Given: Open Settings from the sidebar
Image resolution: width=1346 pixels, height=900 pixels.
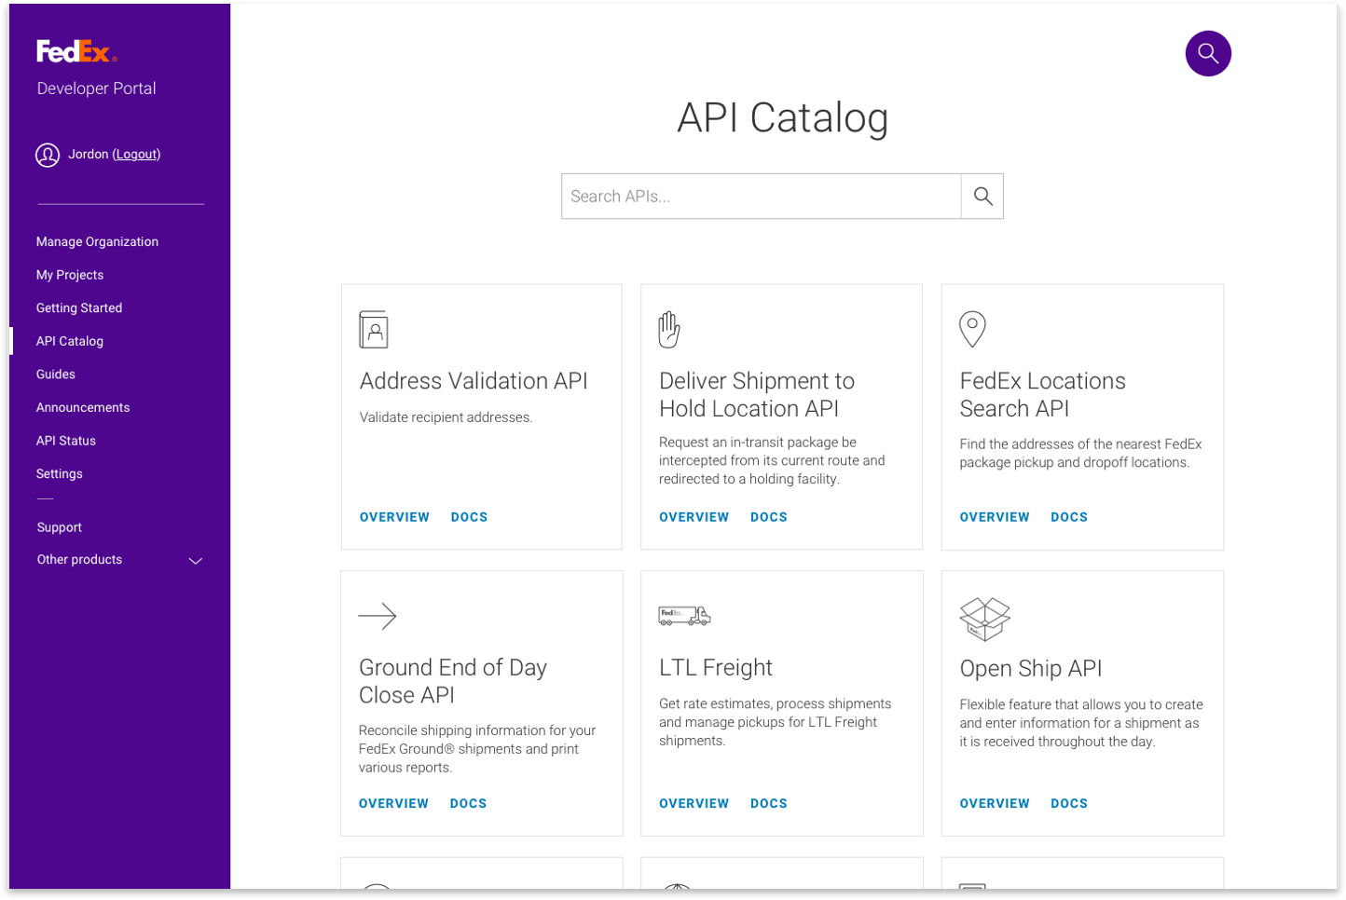Looking at the screenshot, I should tap(60, 474).
